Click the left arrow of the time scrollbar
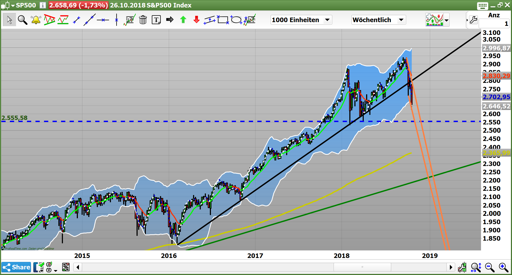The image size is (512, 275). pyautogui.click(x=78, y=267)
